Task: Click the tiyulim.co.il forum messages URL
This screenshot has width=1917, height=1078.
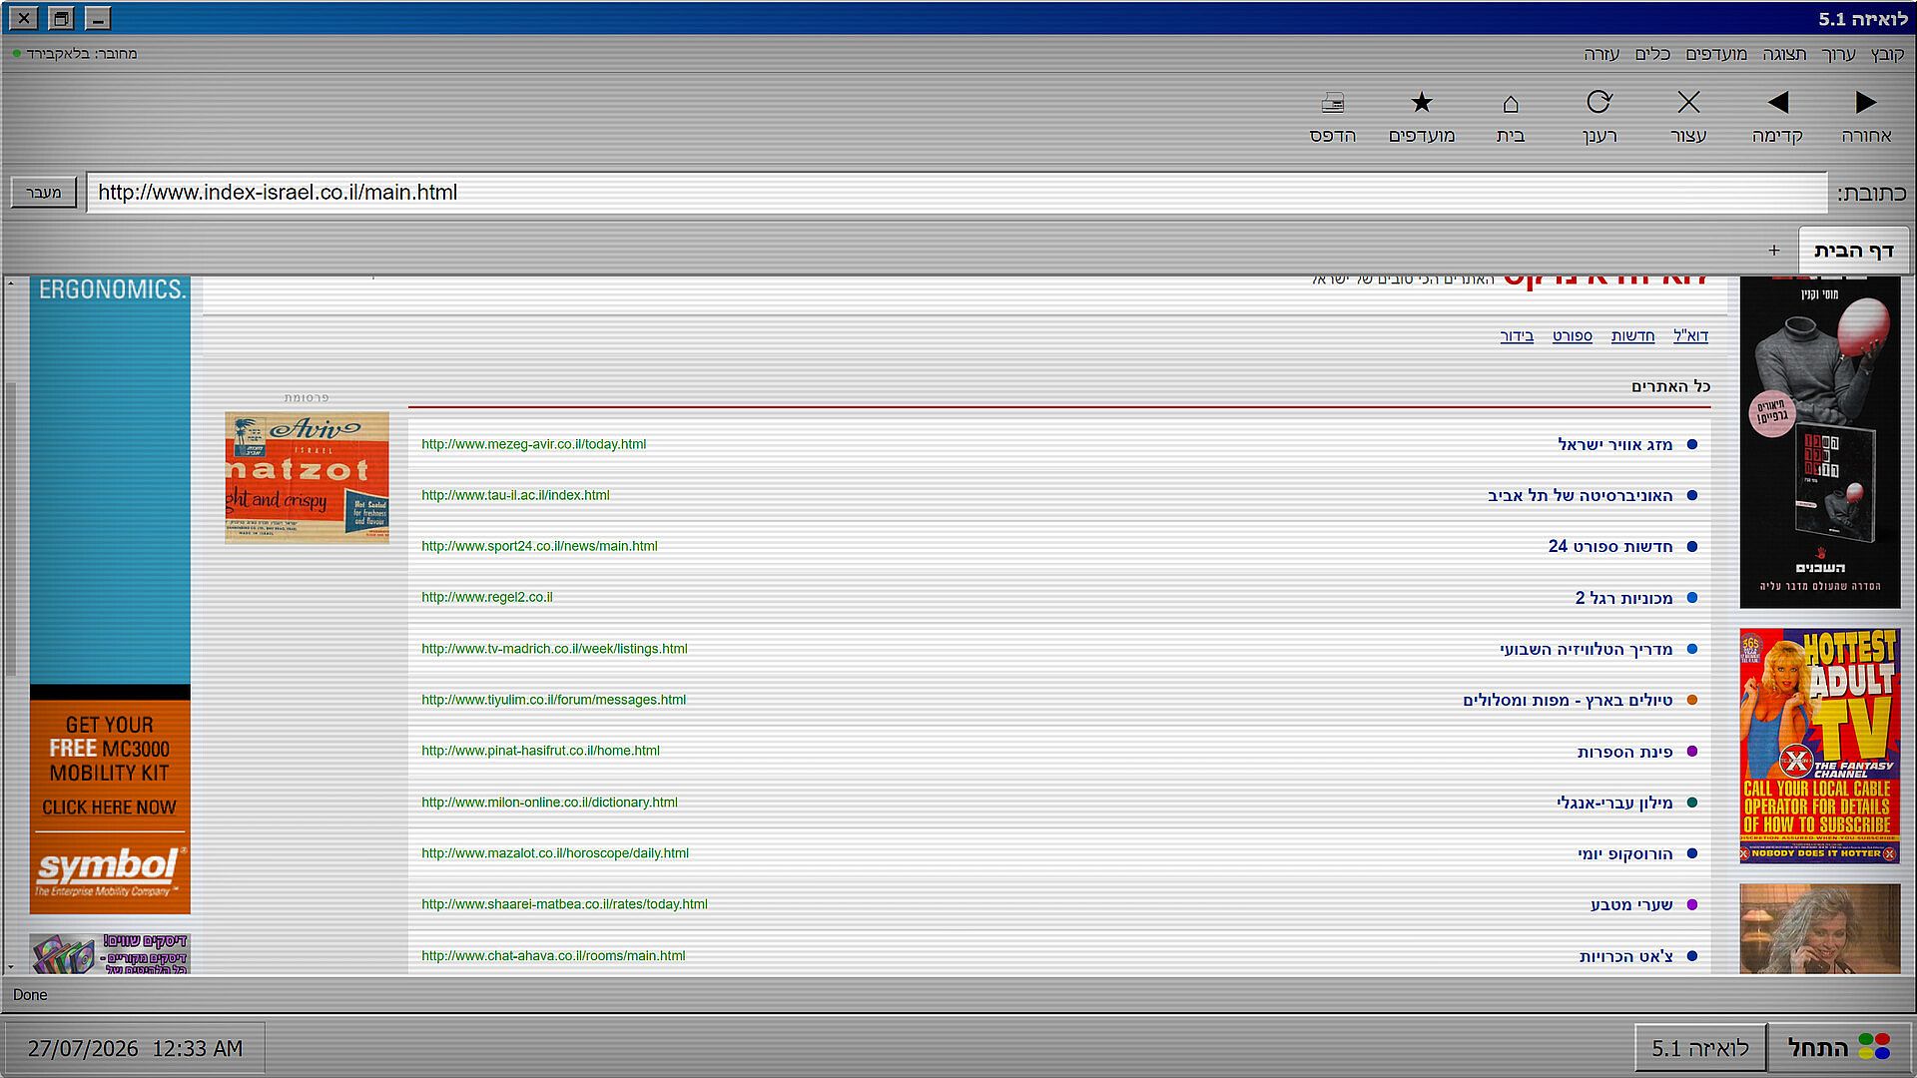Action: (x=553, y=700)
